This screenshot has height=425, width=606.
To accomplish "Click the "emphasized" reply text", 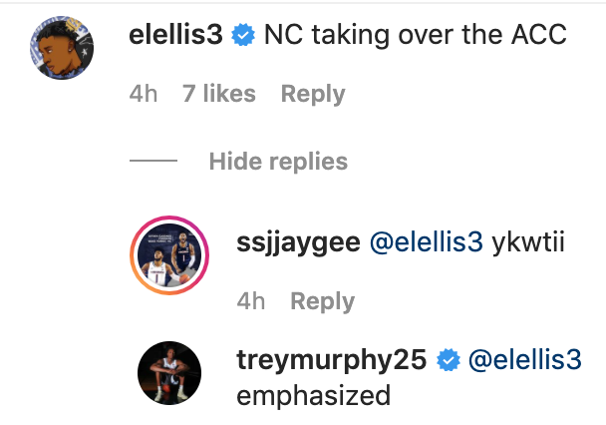I will pyautogui.click(x=314, y=395).
